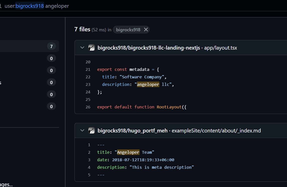Viewport: 287px width, 187px height.
Task: Click the 'This is meta description' string
Action: click(x=162, y=167)
